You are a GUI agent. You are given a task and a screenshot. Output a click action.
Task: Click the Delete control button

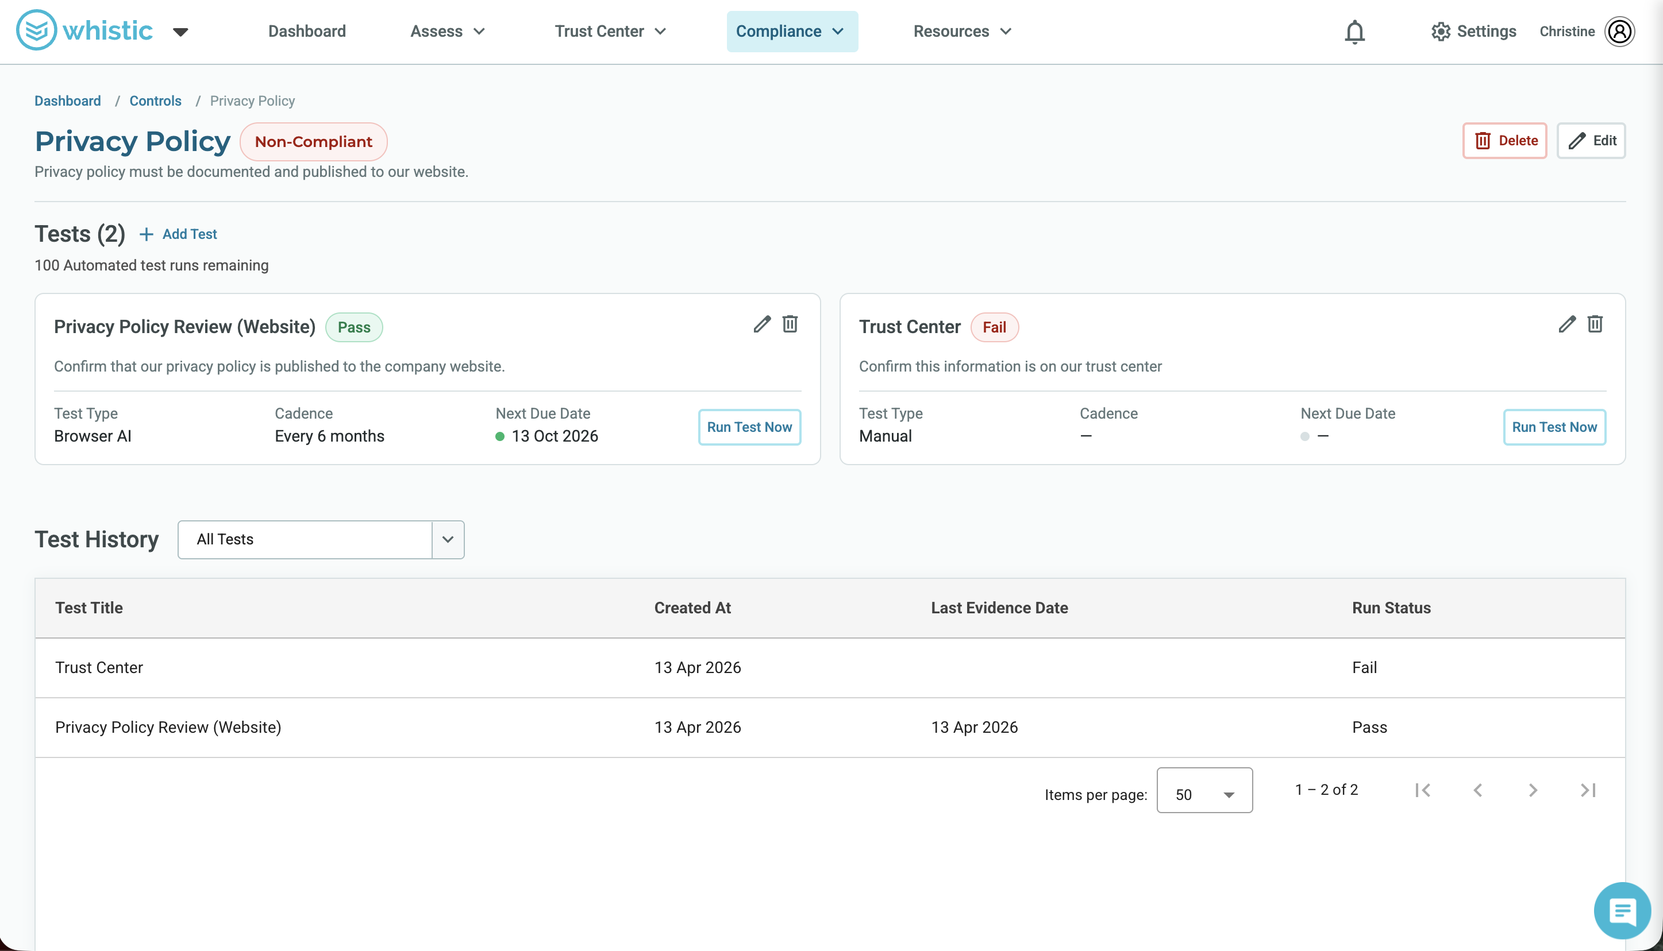(1504, 141)
